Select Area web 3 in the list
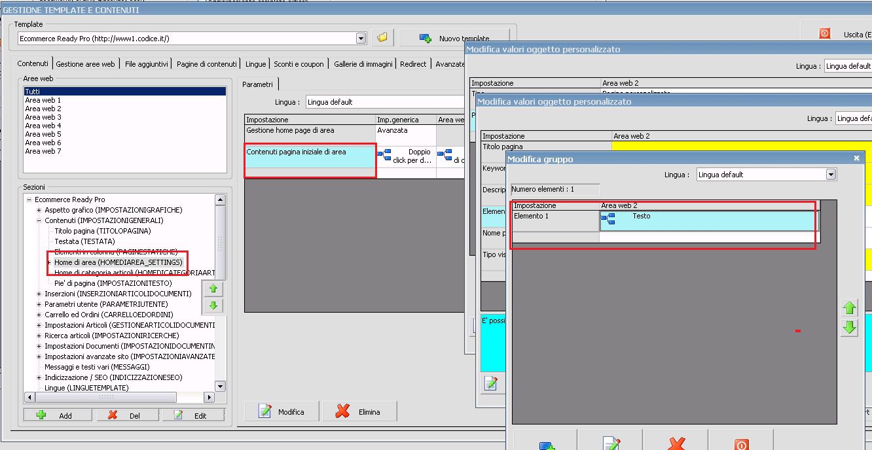872x450 pixels. point(124,117)
